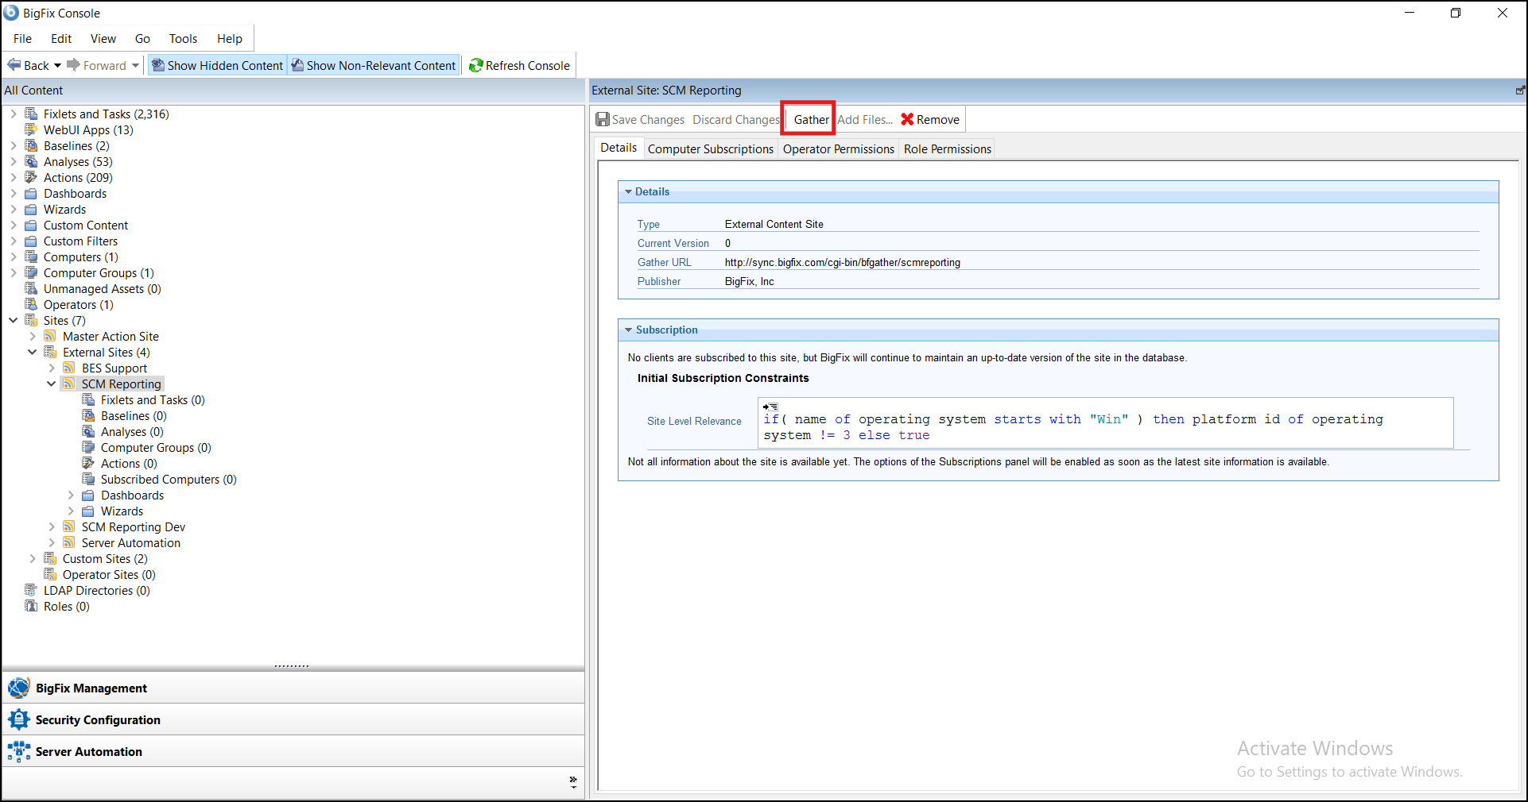This screenshot has width=1528, height=802.
Task: Select Master Action Site in tree
Action: (x=111, y=337)
